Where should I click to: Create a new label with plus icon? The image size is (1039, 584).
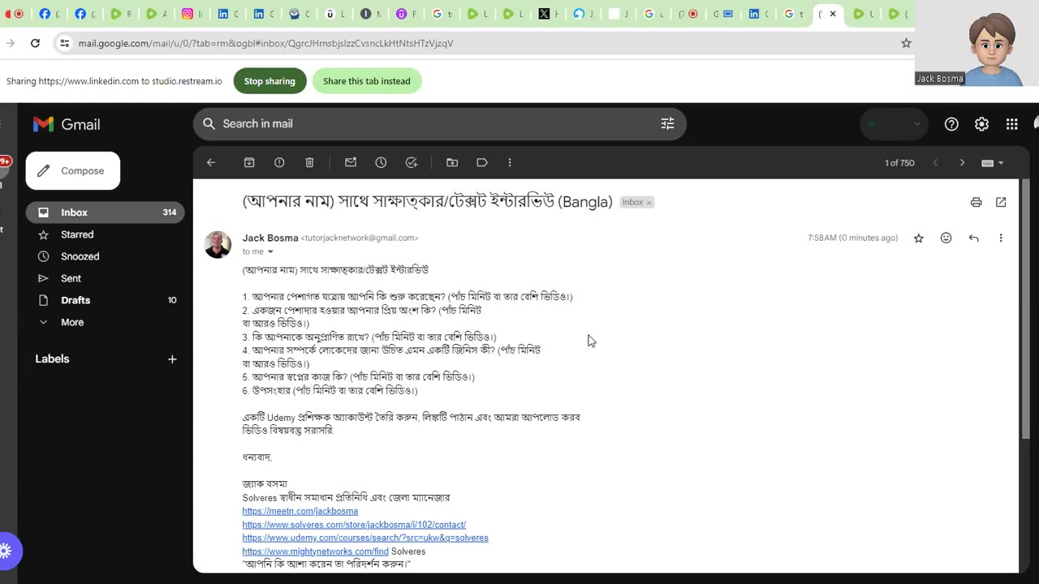click(x=172, y=359)
